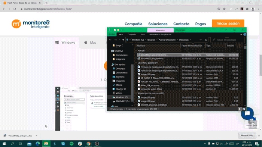Select RECOVERY (D:) drive in navigation pane
The height and width of the screenshot is (147, 262).
pos(121,101)
